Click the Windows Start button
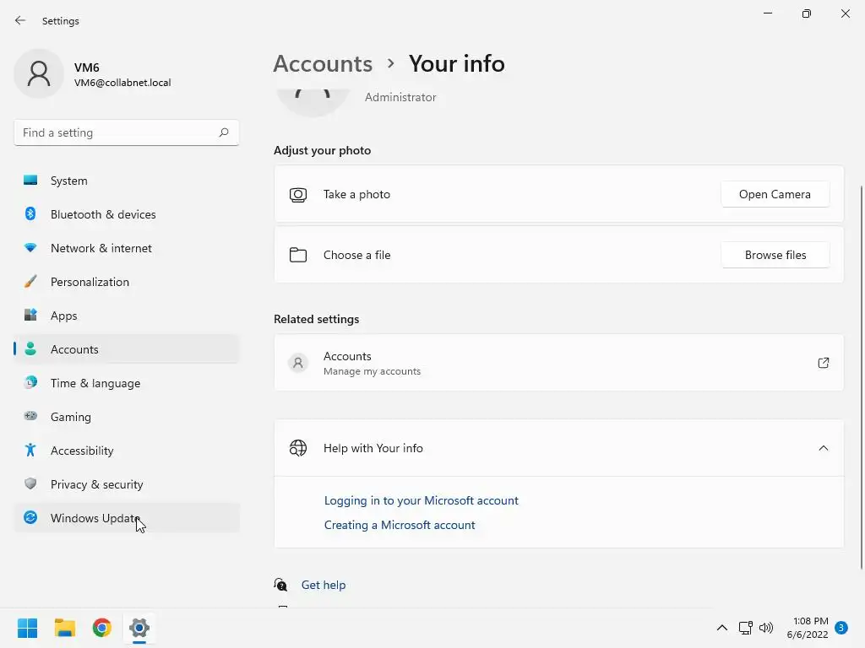This screenshot has width=865, height=648. click(28, 628)
